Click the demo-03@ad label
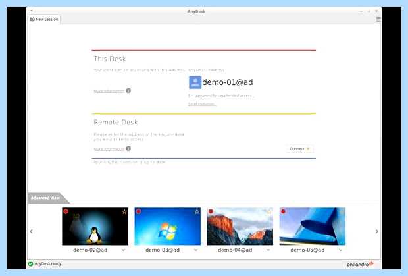Viewport: 408px width, 276px height. pos(163,250)
